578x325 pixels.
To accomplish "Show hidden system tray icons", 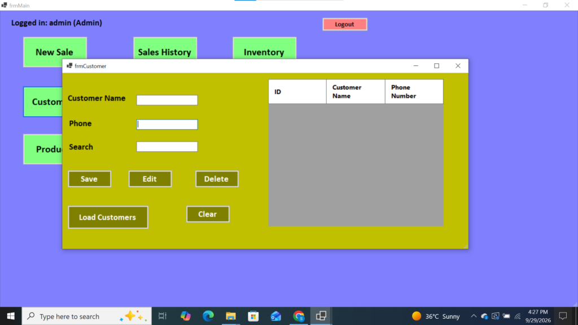I will pos(474,316).
